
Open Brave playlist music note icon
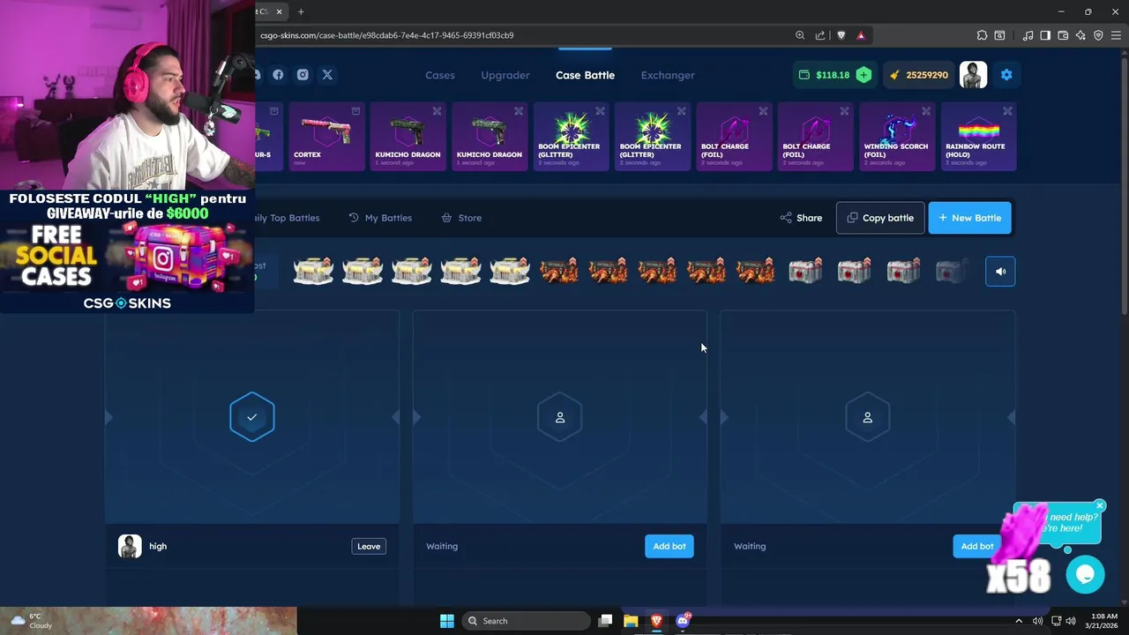tap(1028, 35)
